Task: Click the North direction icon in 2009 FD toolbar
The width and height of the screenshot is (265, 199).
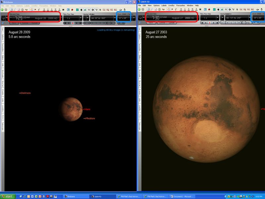Action: pos(181,10)
